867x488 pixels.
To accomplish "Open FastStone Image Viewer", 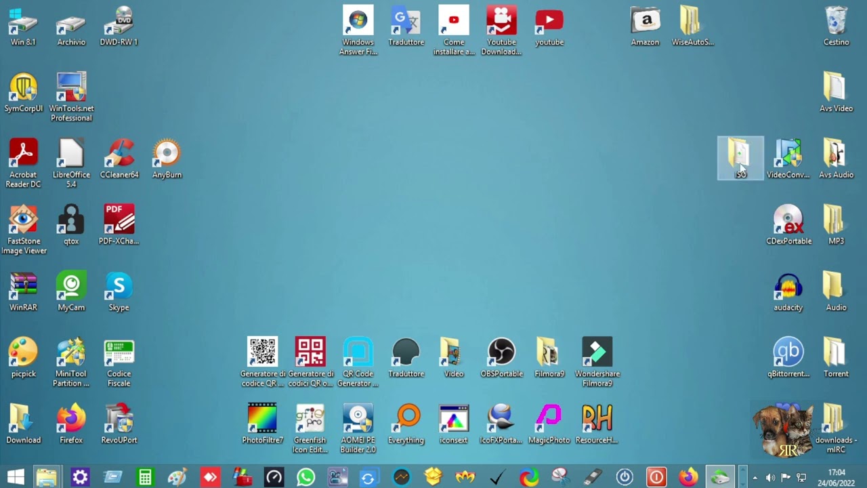I will point(24,230).
